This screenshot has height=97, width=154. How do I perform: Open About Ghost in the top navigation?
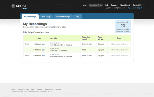click(125, 5)
